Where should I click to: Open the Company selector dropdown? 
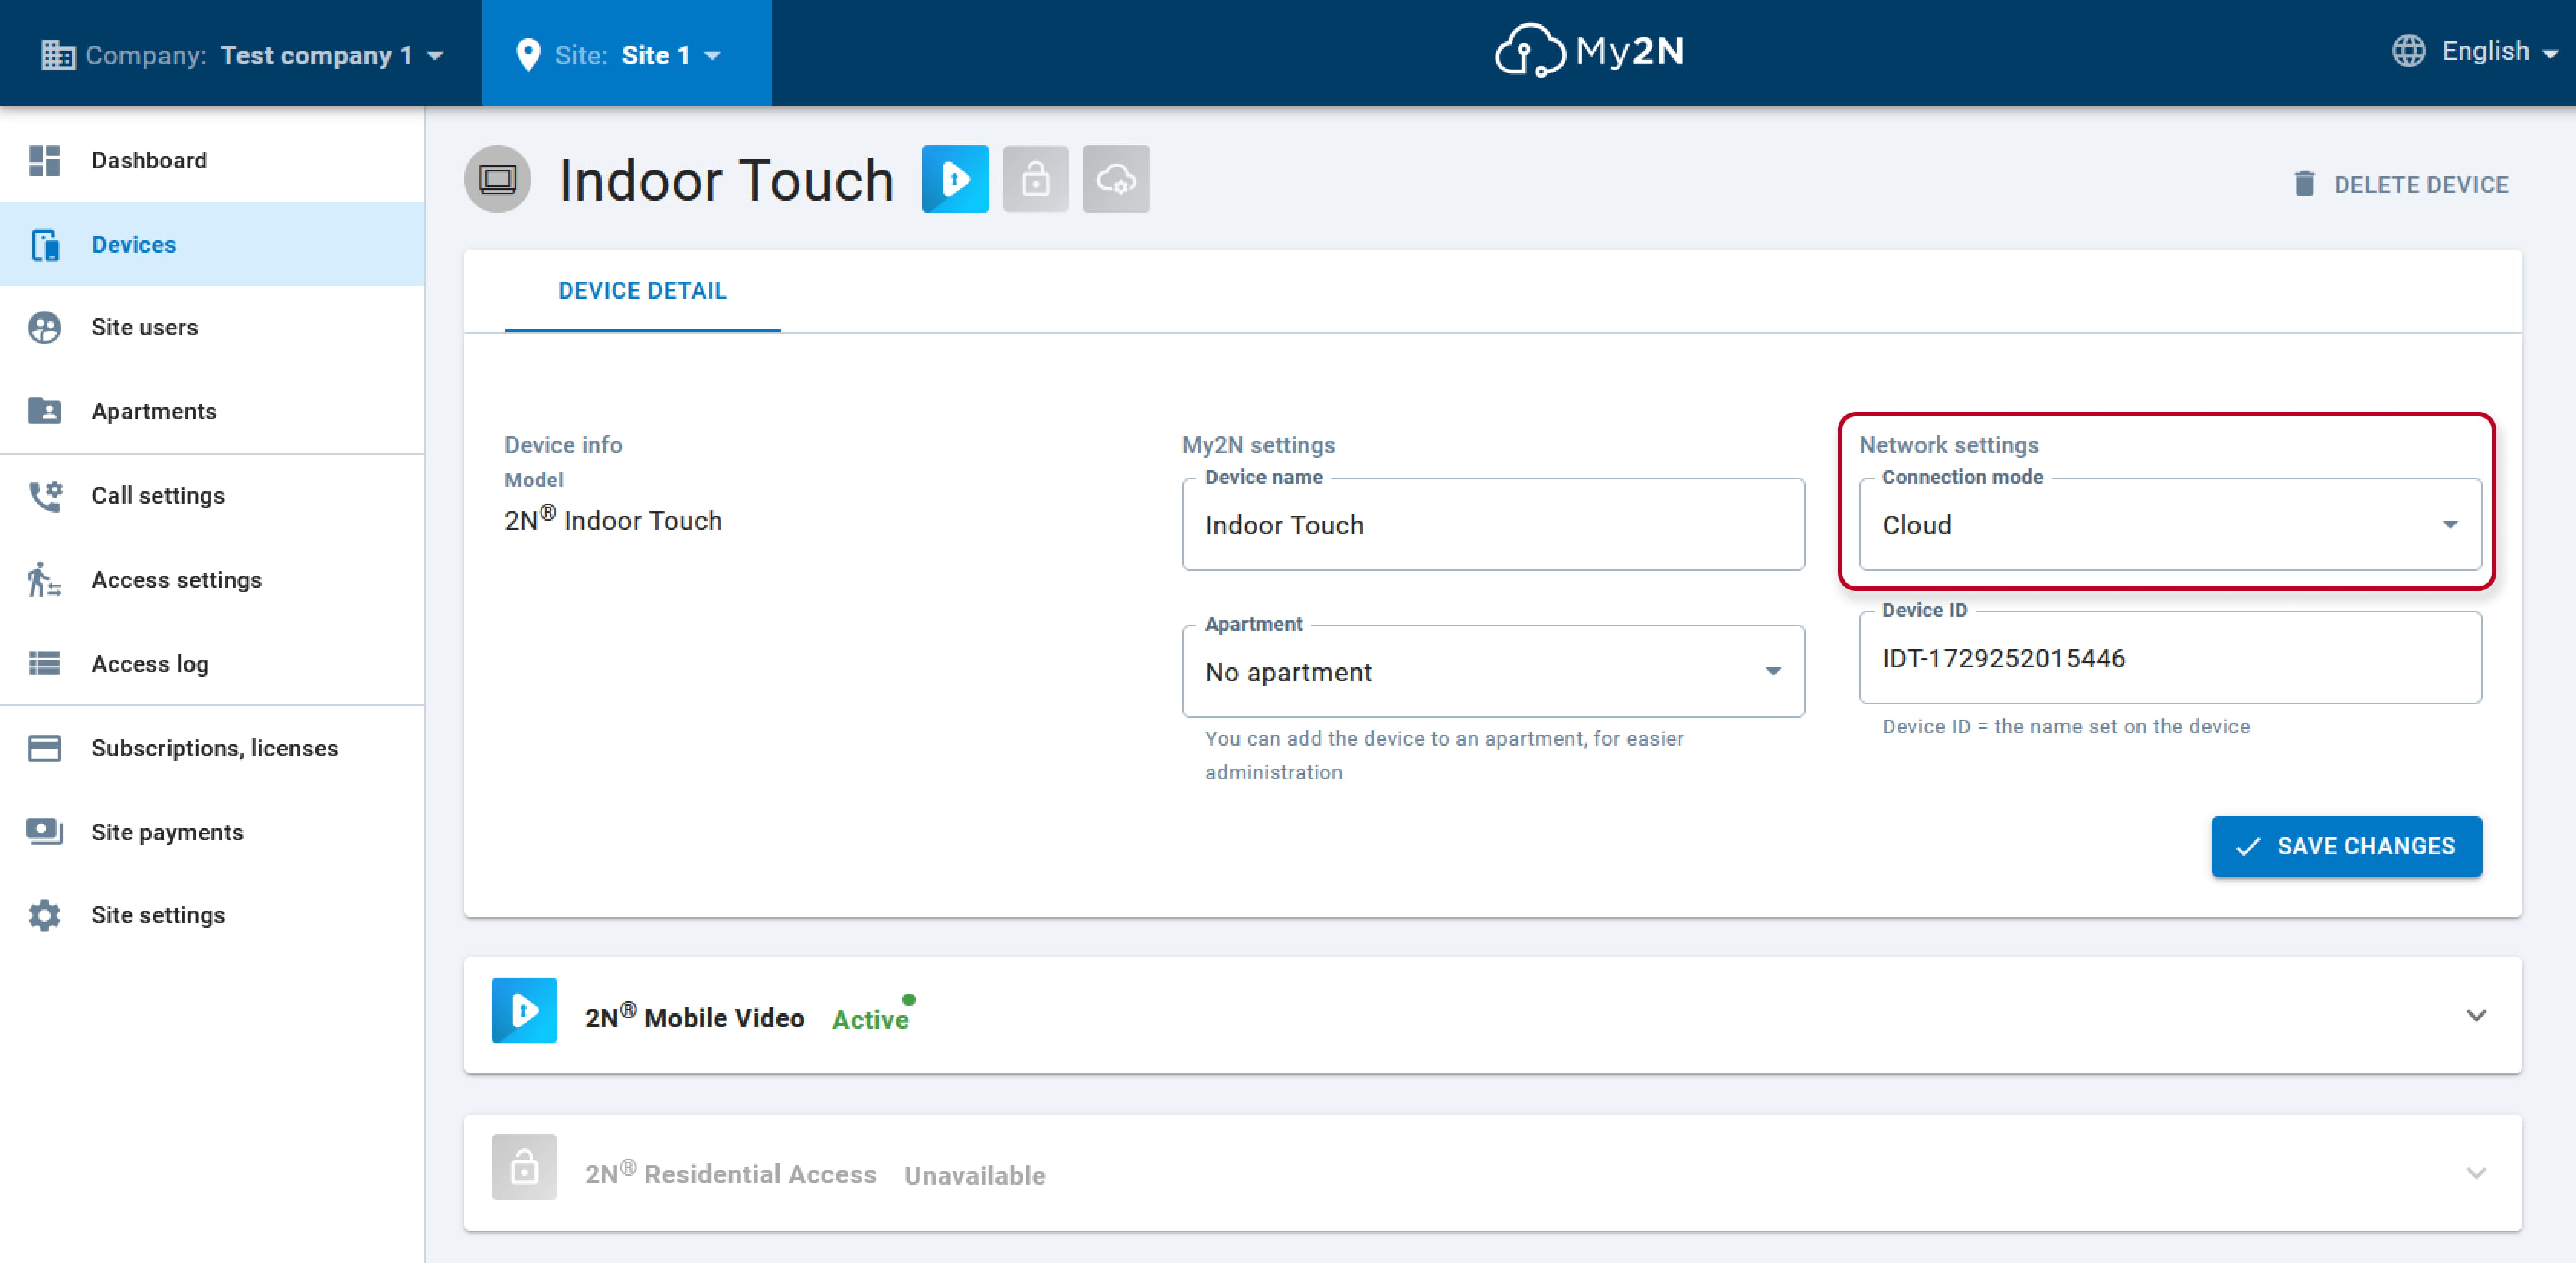click(x=242, y=54)
